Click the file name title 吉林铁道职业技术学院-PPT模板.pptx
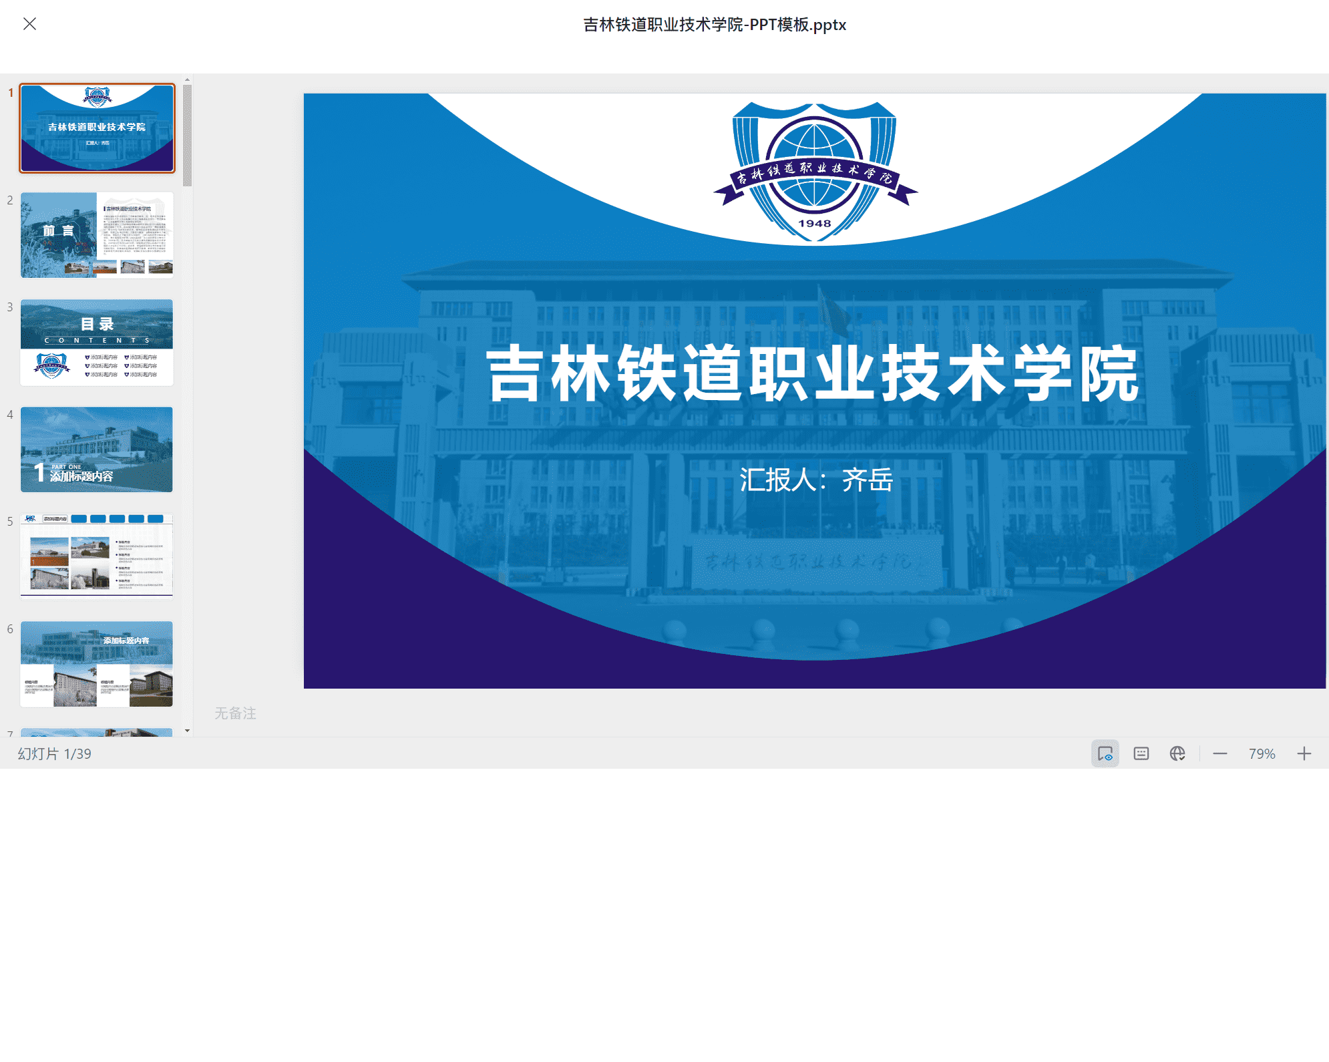1329x1062 pixels. tap(715, 25)
